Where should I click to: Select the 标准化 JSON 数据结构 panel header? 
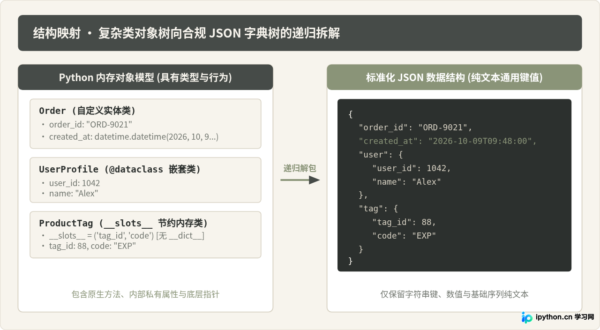click(x=454, y=77)
